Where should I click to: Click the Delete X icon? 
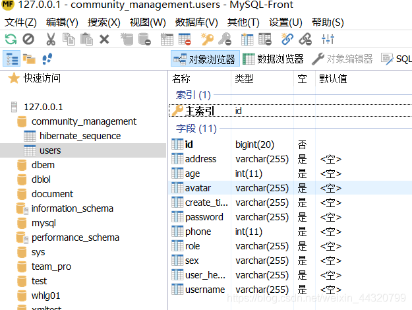pyautogui.click(x=104, y=40)
